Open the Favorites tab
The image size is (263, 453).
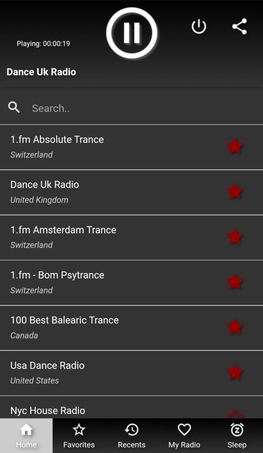(x=79, y=436)
